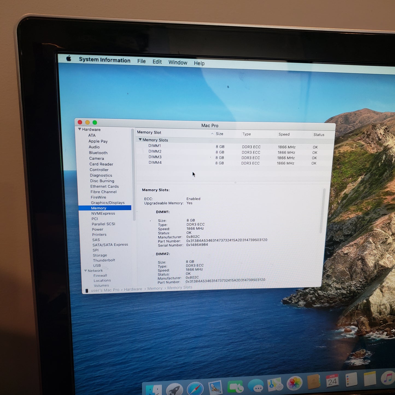Select ATA in the sidebar
The height and width of the screenshot is (395, 395).
pyautogui.click(x=92, y=135)
